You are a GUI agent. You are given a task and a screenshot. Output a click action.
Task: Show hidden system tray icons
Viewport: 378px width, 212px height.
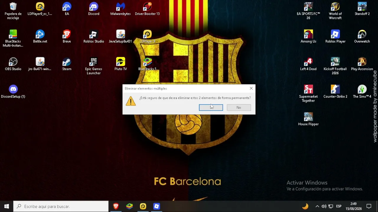(317, 206)
